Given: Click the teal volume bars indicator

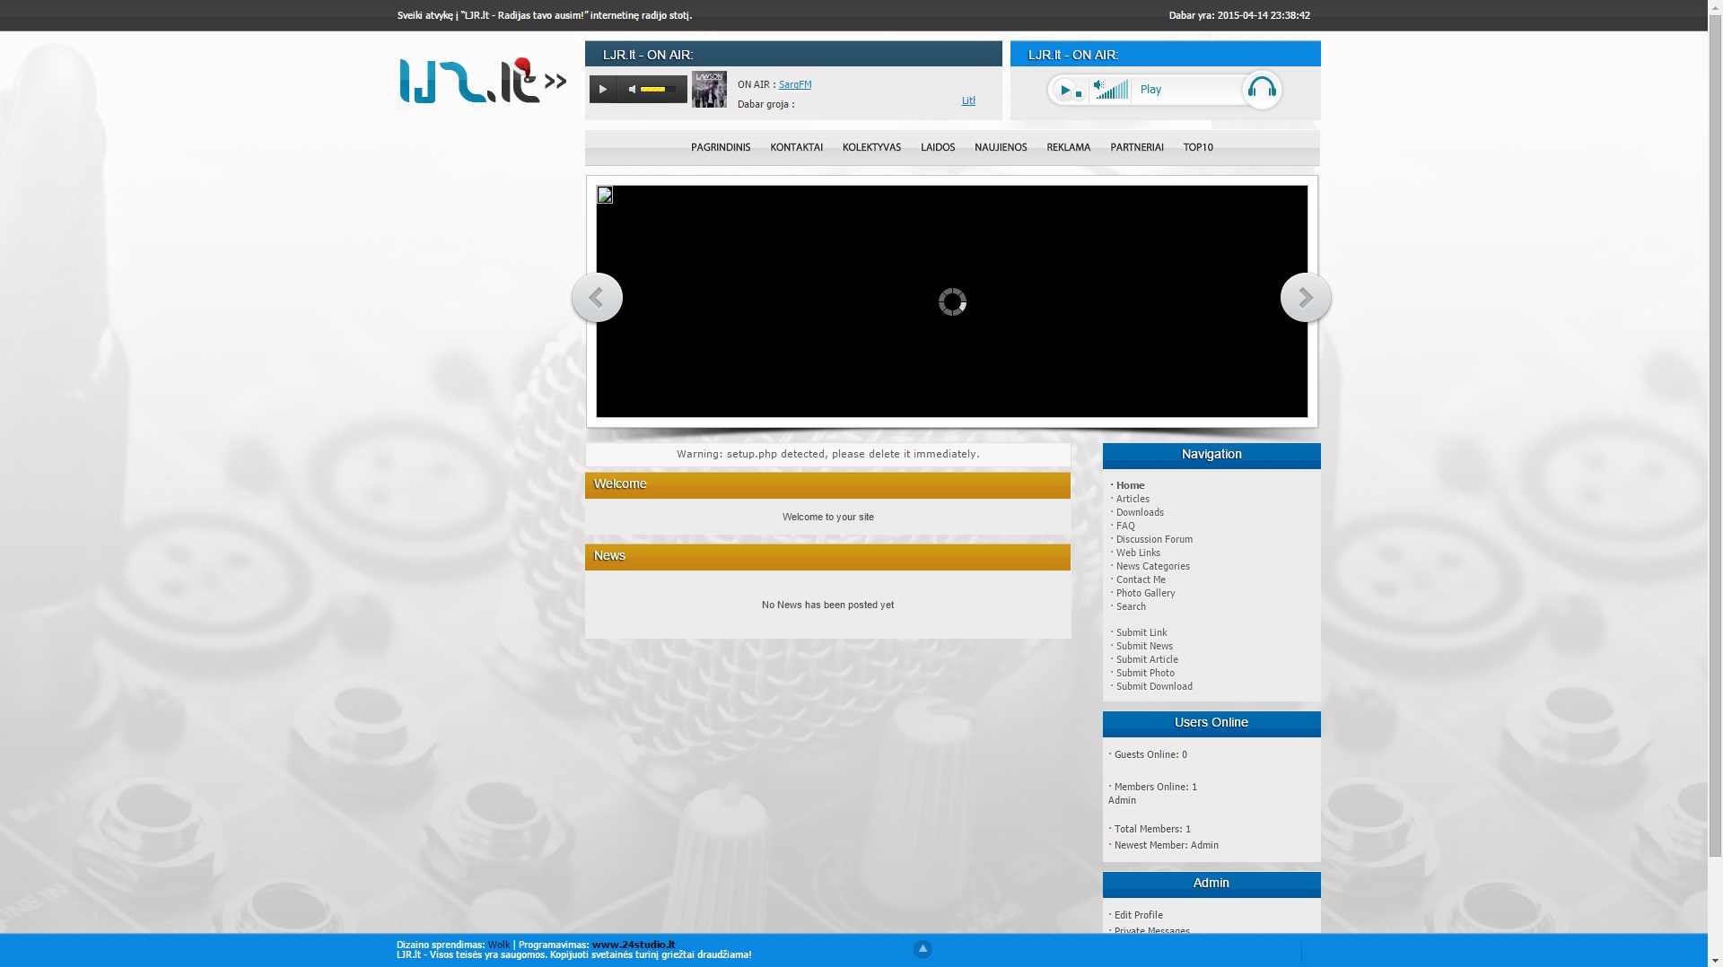Looking at the screenshot, I should tap(1112, 89).
